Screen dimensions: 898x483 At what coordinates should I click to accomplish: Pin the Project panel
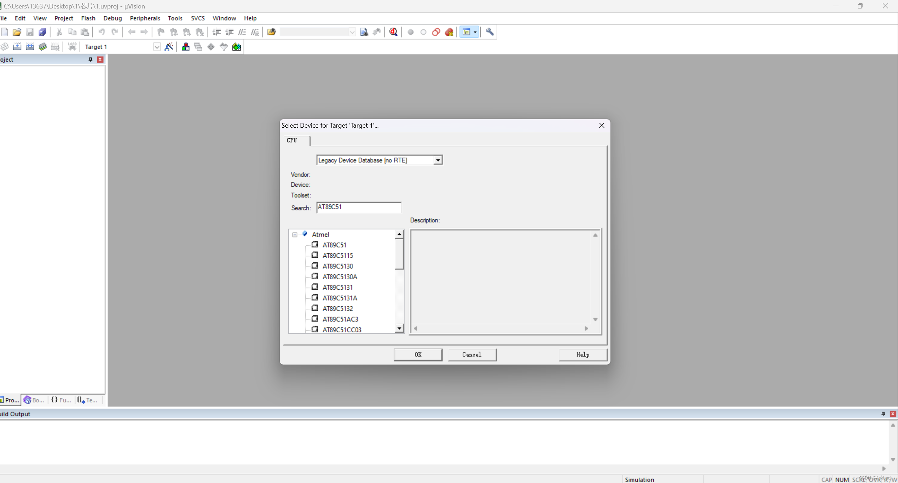[x=90, y=59]
